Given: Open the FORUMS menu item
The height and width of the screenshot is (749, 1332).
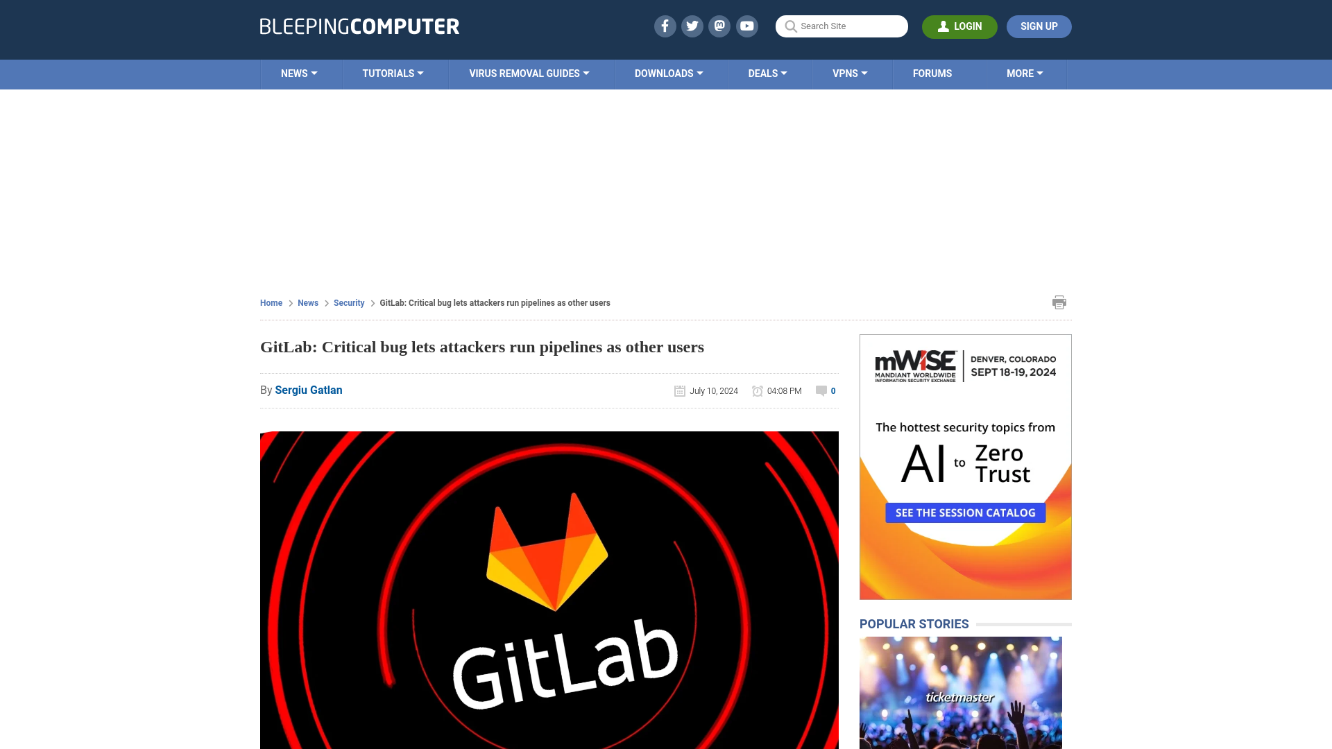Looking at the screenshot, I should pos(932,73).
